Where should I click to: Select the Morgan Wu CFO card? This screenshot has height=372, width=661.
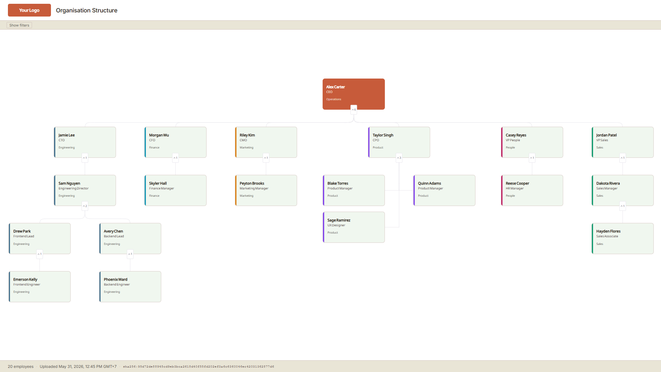pos(175,142)
